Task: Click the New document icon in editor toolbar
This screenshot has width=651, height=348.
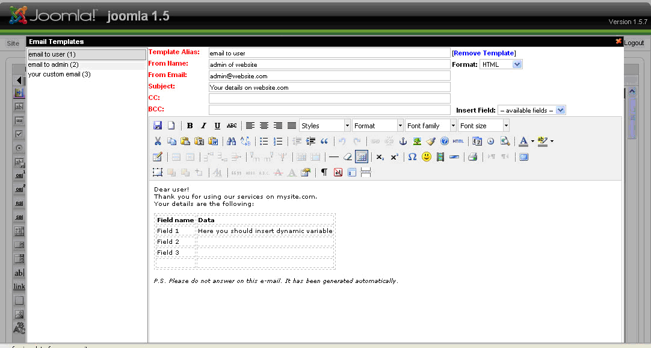Action: point(171,125)
